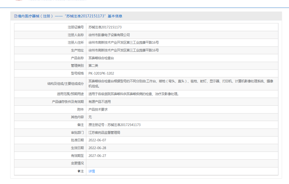Click 其他内容 value 无

pos(90,117)
